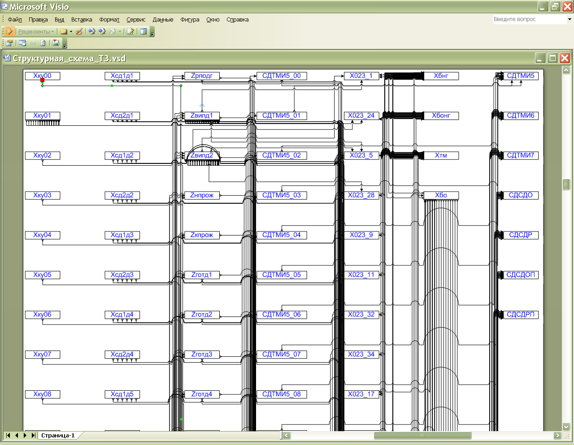Click the Data Graphics icon

click(56, 43)
